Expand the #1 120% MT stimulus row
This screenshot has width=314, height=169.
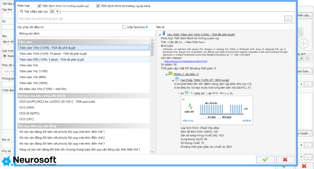point(179,93)
